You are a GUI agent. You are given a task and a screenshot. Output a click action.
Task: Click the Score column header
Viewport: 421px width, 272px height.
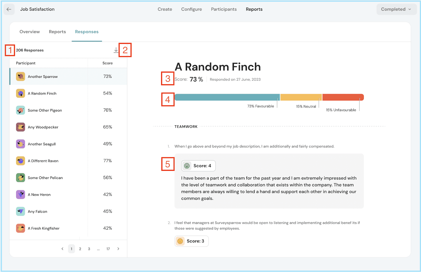coord(107,63)
